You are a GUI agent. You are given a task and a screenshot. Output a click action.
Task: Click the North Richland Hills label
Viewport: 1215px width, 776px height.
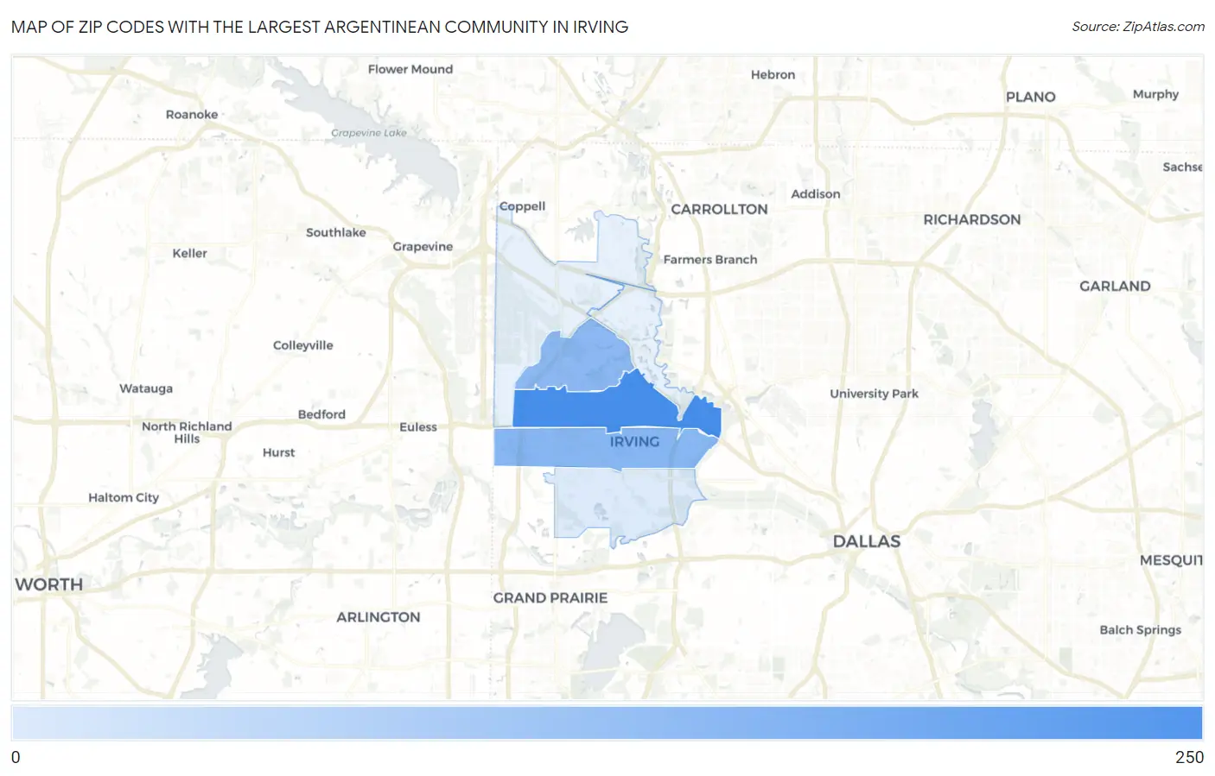pos(187,432)
